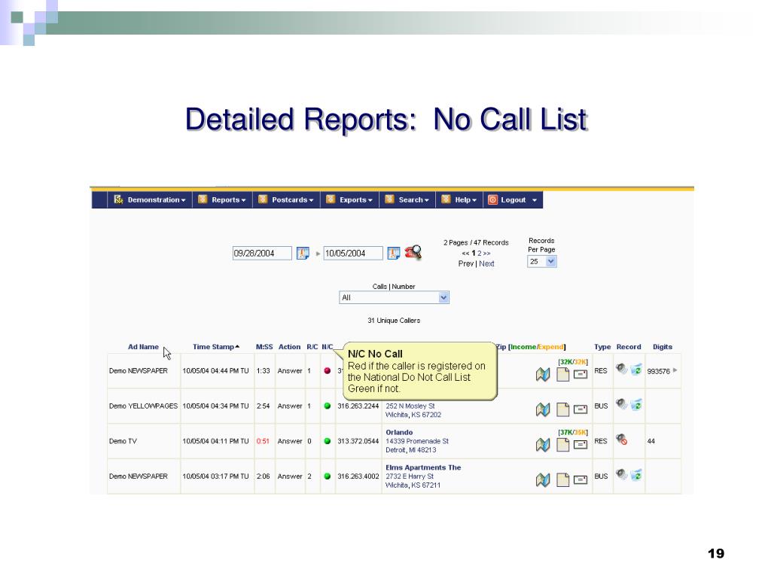The image size is (771, 578).
Task: Click the Record column header
Action: click(629, 346)
